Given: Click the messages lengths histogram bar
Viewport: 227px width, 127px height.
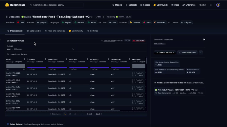Looking at the screenshot, I should (x=139, y=66).
